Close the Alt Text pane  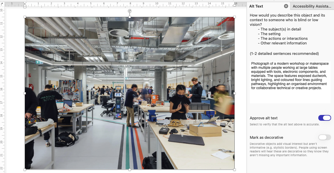286,6
